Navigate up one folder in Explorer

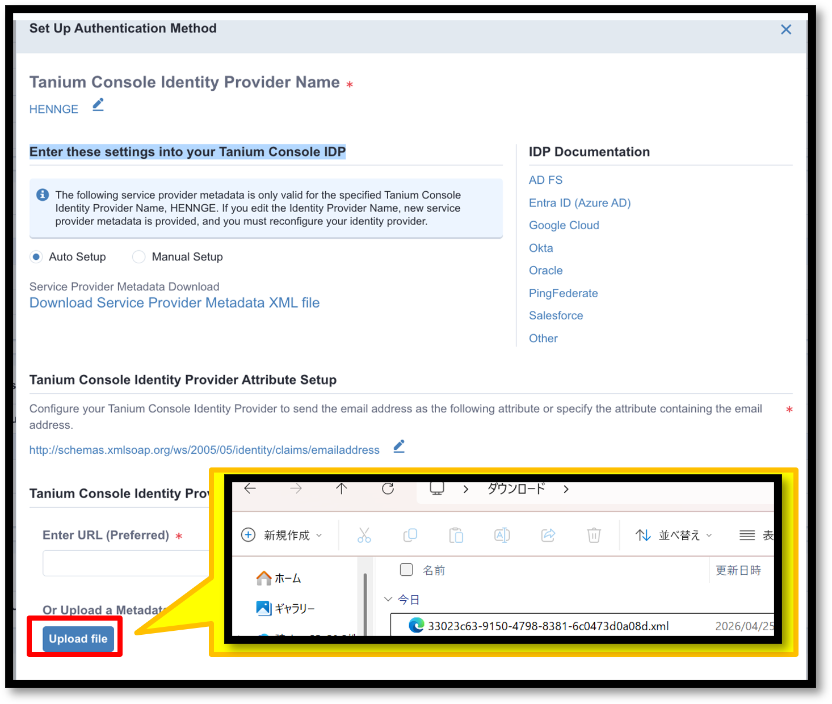(341, 488)
